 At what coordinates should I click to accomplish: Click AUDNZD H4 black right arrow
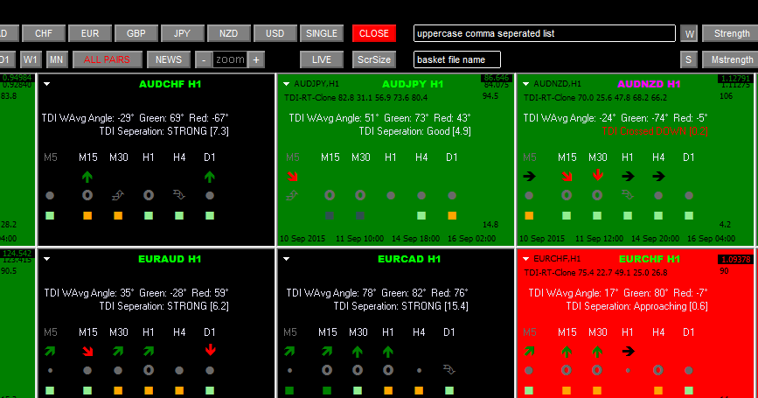coord(658,177)
